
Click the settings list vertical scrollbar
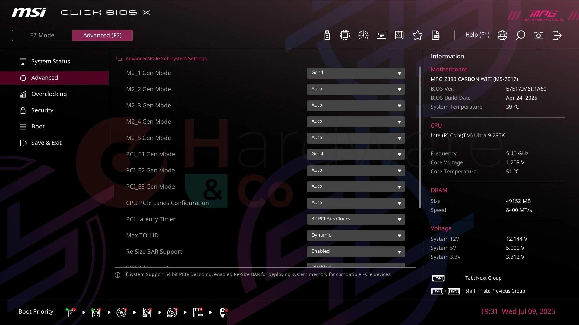pyautogui.click(x=419, y=137)
